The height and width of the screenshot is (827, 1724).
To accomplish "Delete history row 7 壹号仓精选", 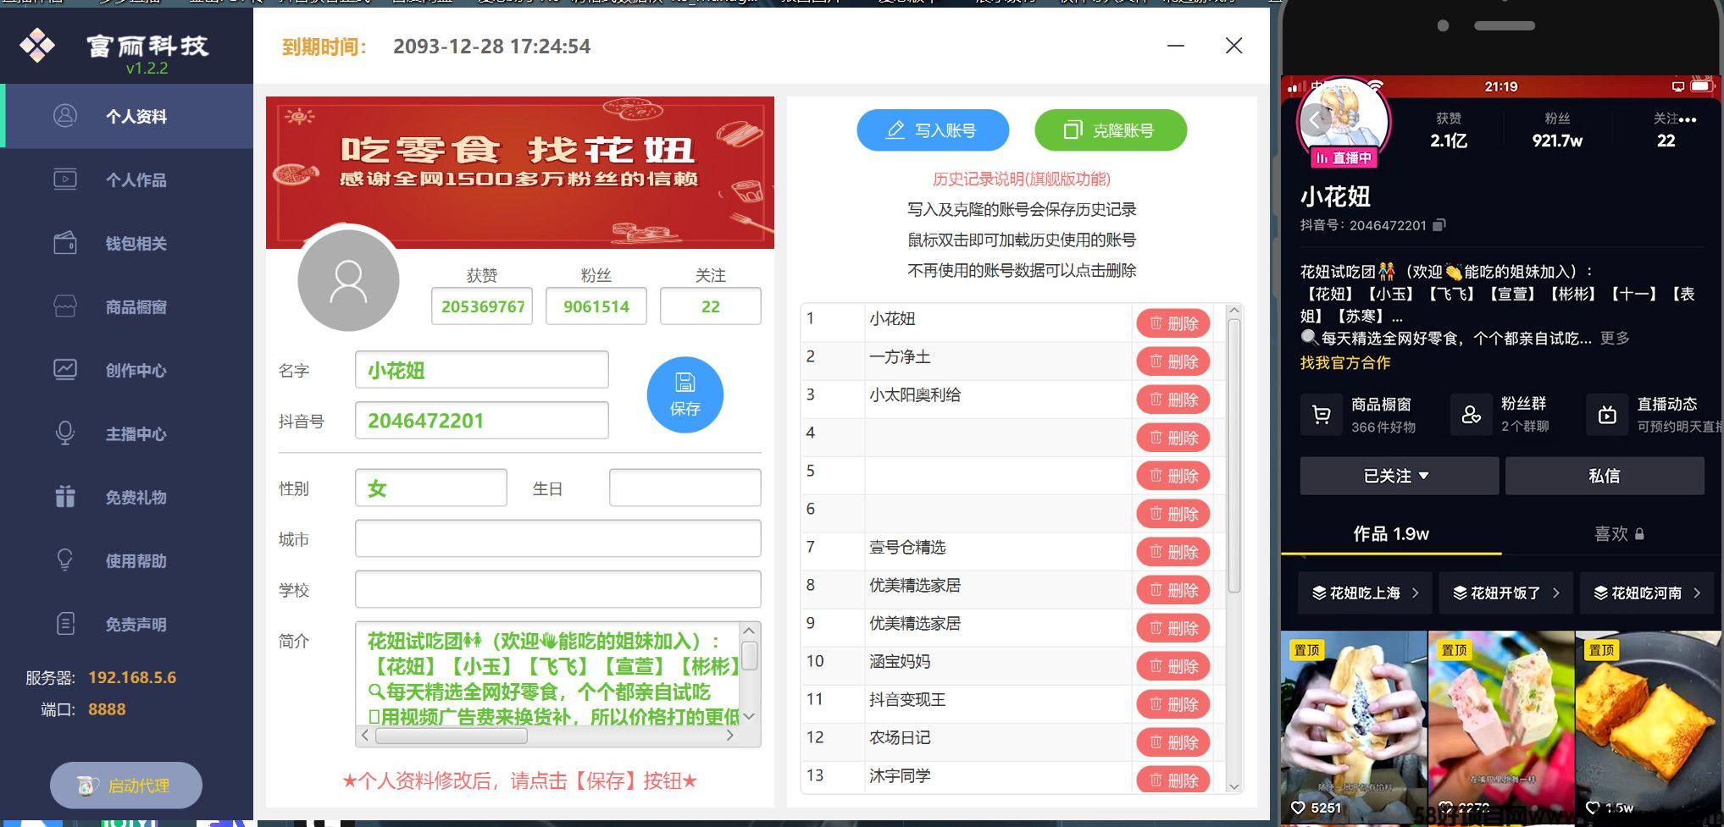I will click(1173, 552).
